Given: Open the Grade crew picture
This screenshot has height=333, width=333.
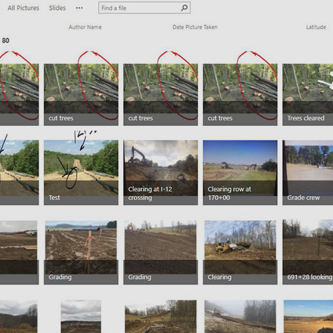Looking at the screenshot, I should [x=308, y=172].
